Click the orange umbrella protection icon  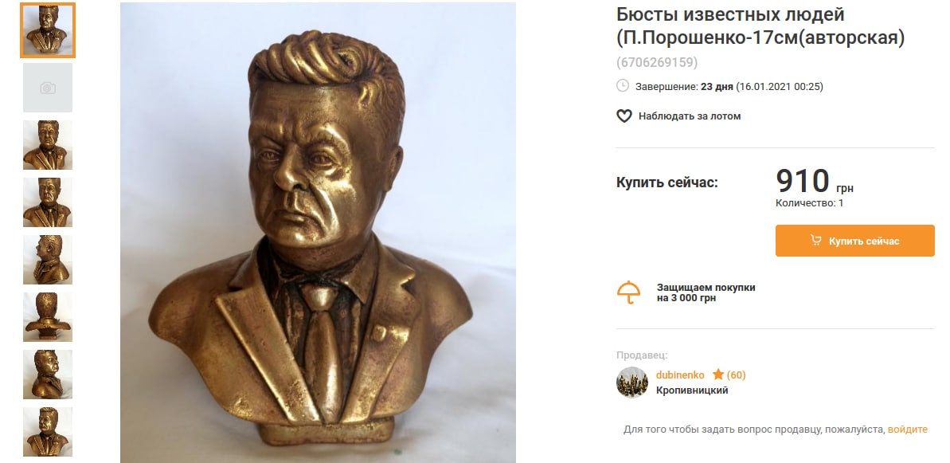[x=628, y=292]
